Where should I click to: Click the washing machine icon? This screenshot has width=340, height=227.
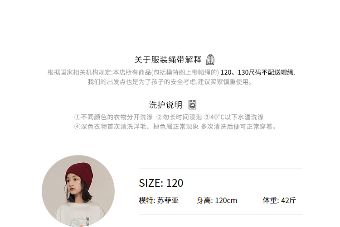(192, 104)
